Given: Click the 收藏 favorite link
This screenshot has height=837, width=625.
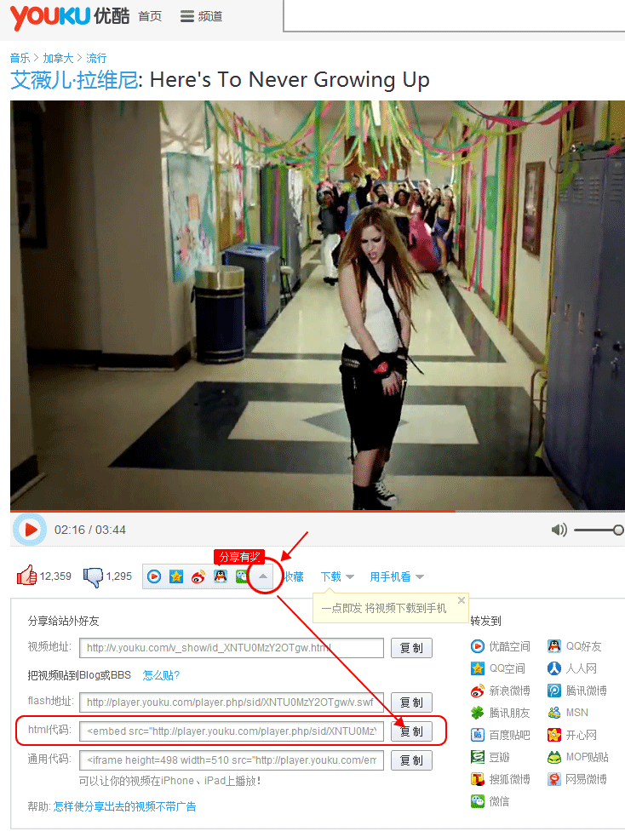Looking at the screenshot, I should tap(294, 576).
